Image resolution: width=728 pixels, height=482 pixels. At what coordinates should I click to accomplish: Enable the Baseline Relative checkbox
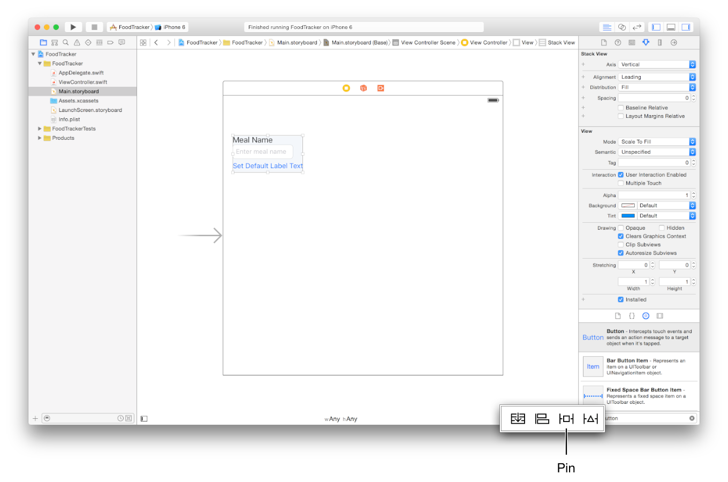(621, 108)
